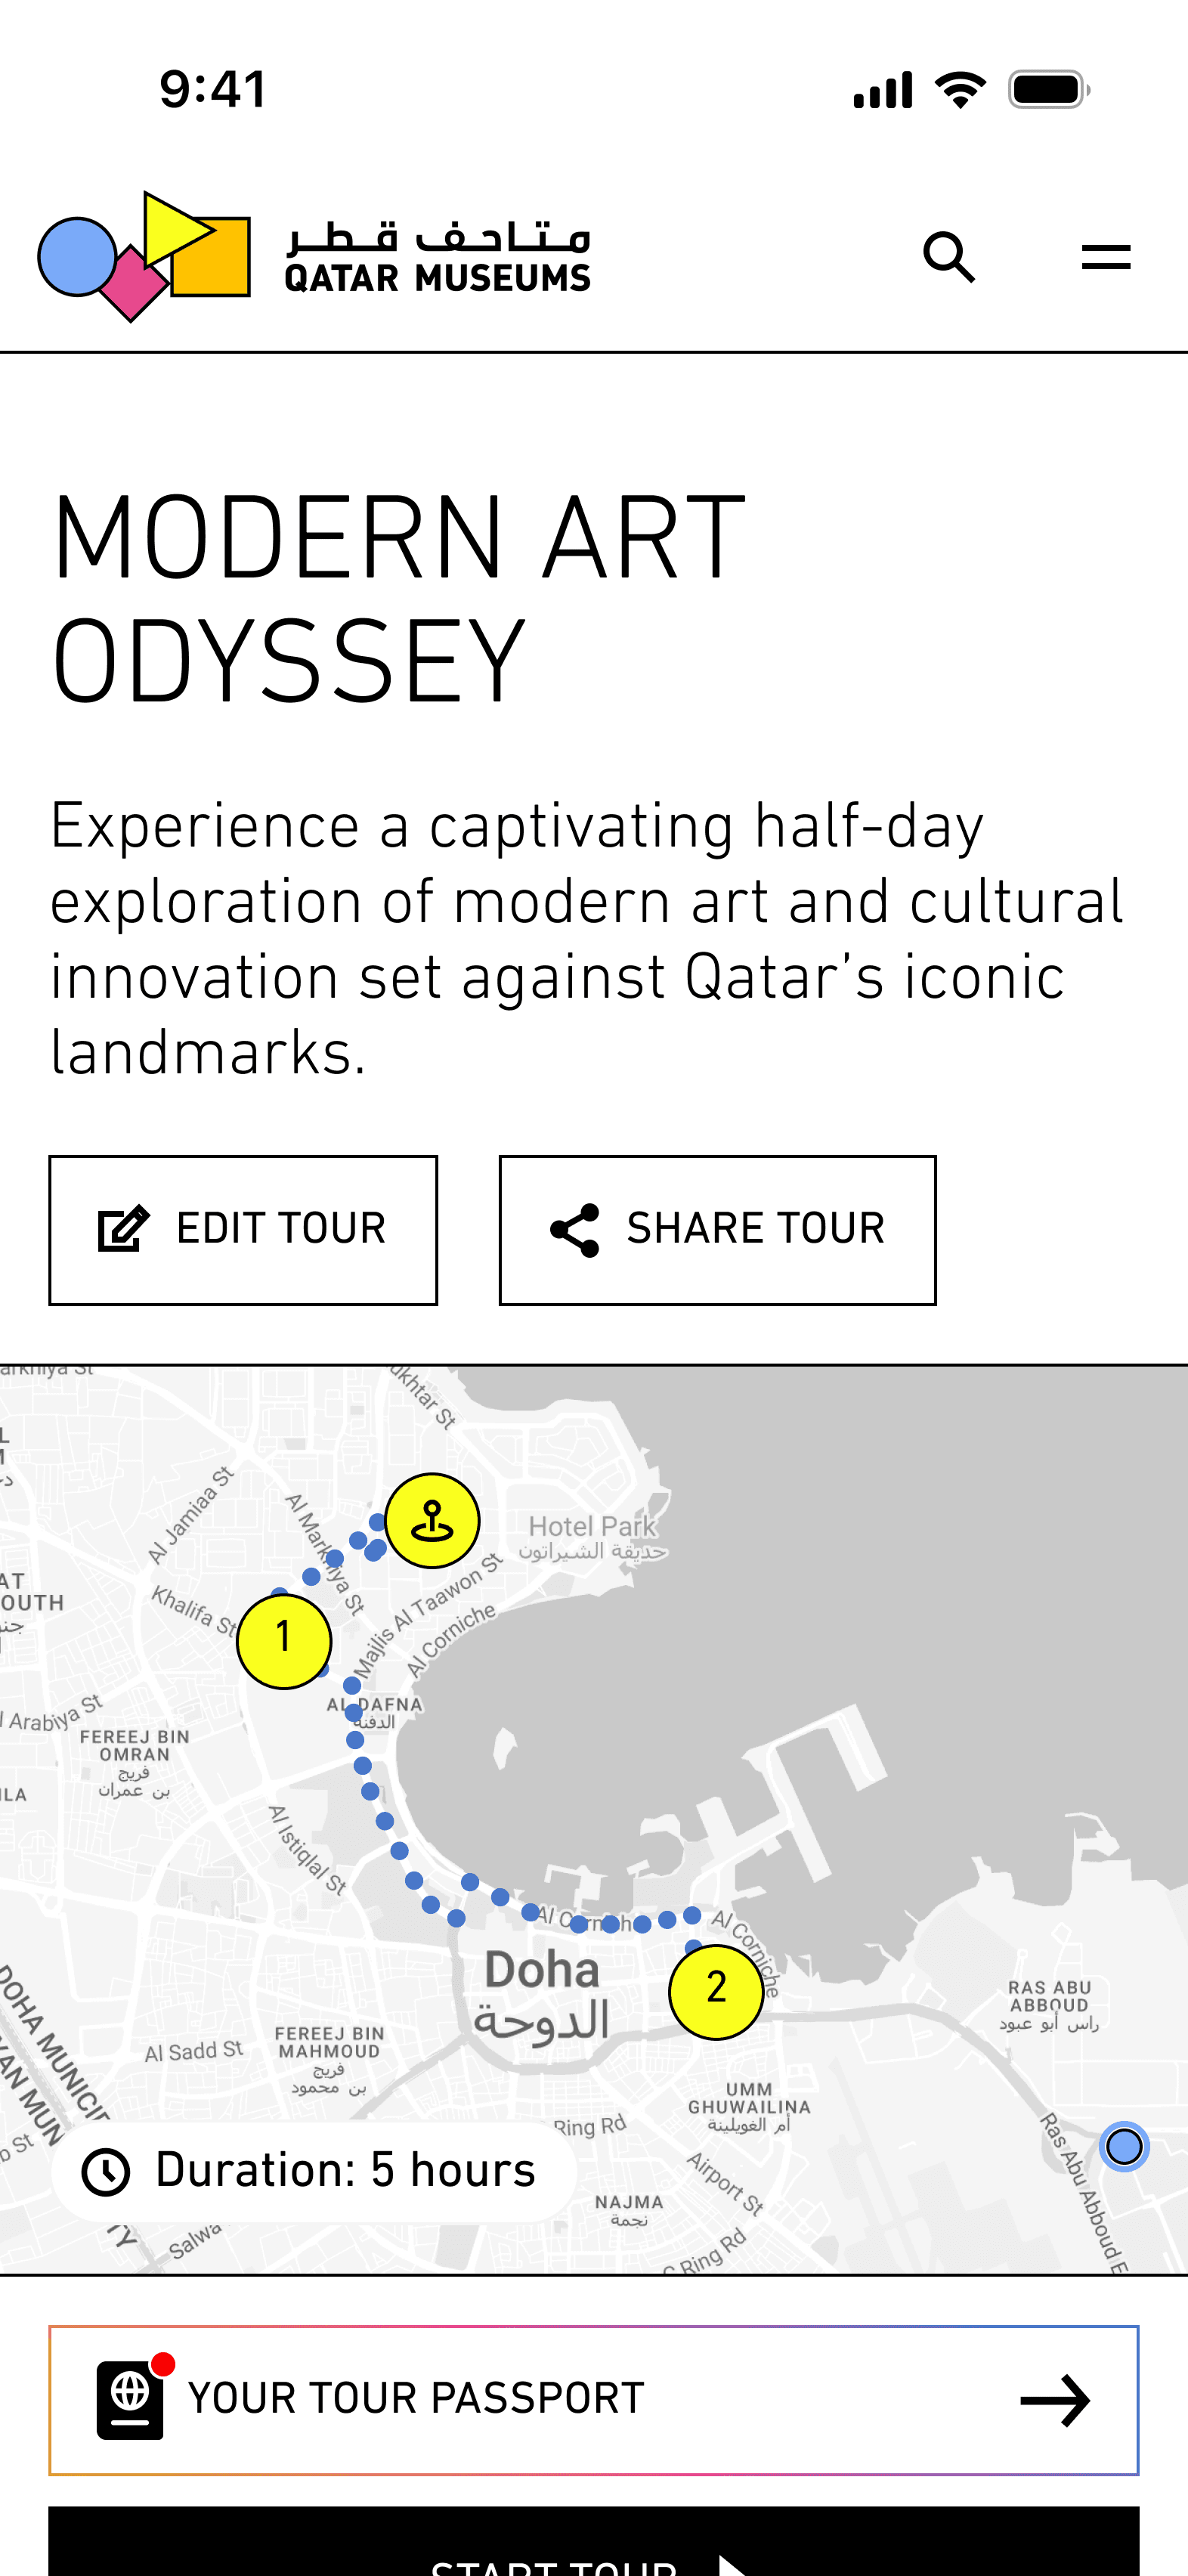The image size is (1188, 2576).
Task: Select map stop marker 1
Action: pyautogui.click(x=284, y=1640)
